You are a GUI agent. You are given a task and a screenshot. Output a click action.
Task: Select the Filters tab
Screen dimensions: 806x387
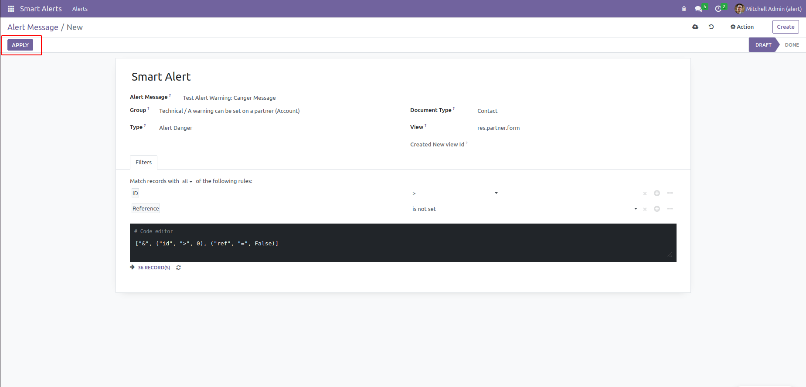(x=143, y=162)
